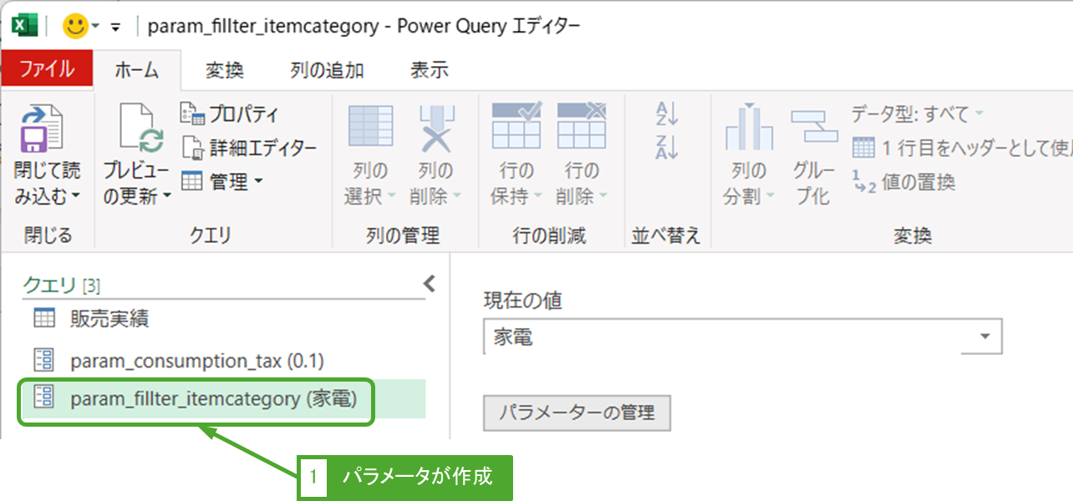
Task: Collapse the Queries pane with the chevron
Action: 430,284
